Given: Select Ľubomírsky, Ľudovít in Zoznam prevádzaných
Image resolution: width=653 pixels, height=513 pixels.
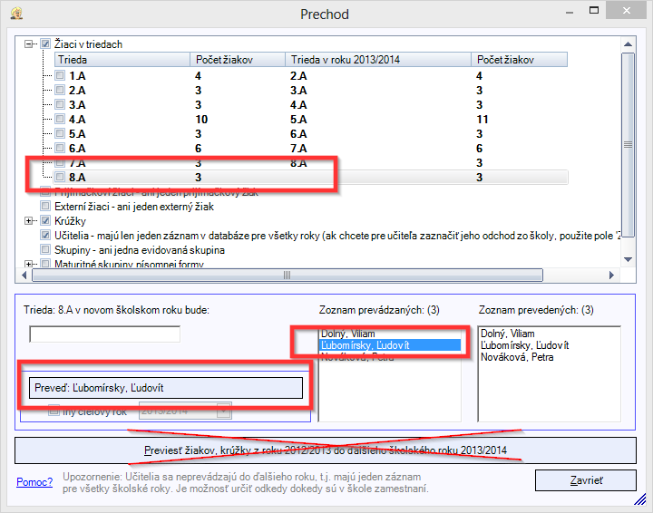Looking at the screenshot, I should click(x=390, y=345).
